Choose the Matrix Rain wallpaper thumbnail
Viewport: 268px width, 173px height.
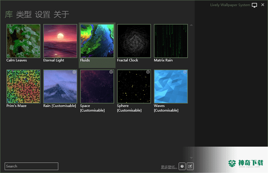[171, 41]
